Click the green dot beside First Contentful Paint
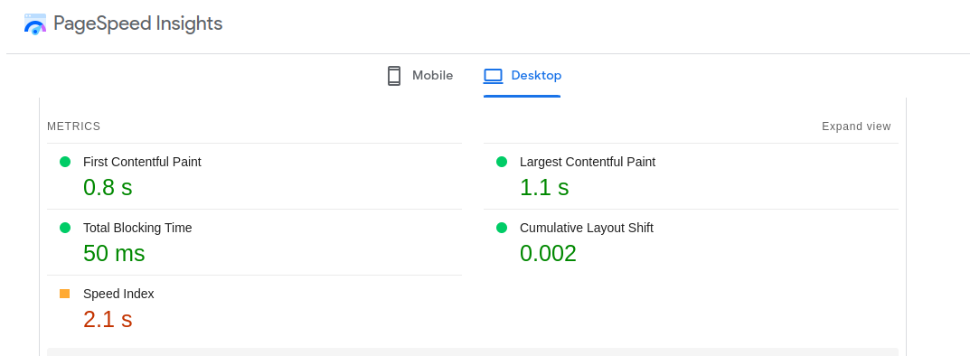Viewport: 970px width, 356px height. [65, 162]
